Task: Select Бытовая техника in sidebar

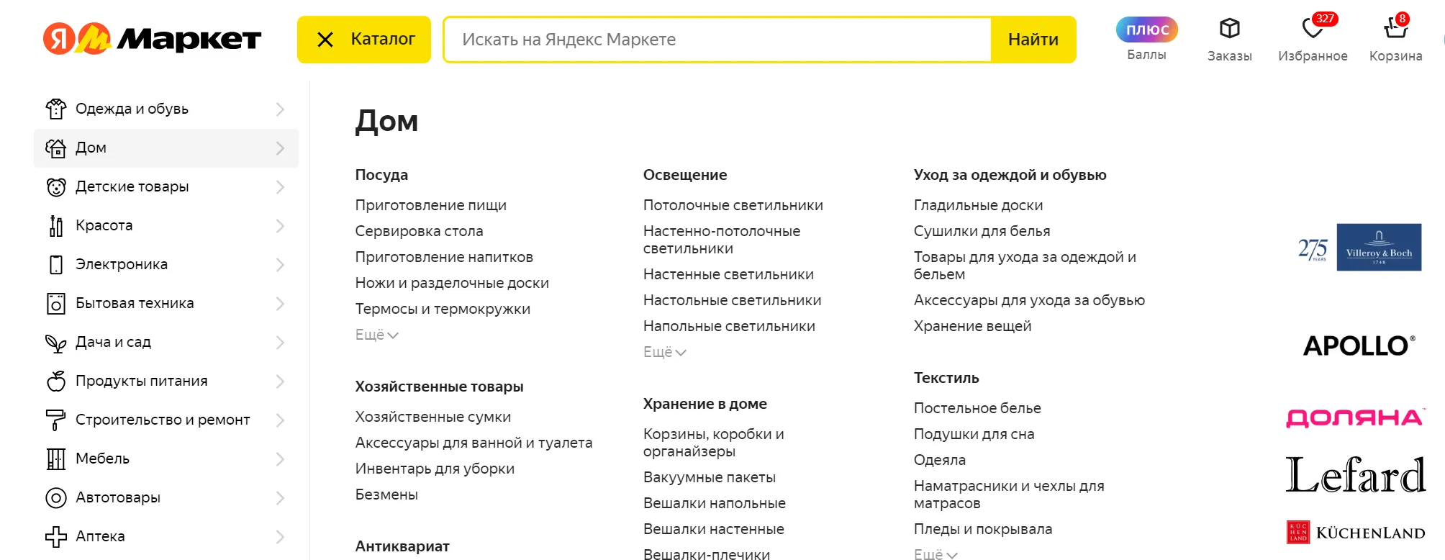Action: point(135,303)
